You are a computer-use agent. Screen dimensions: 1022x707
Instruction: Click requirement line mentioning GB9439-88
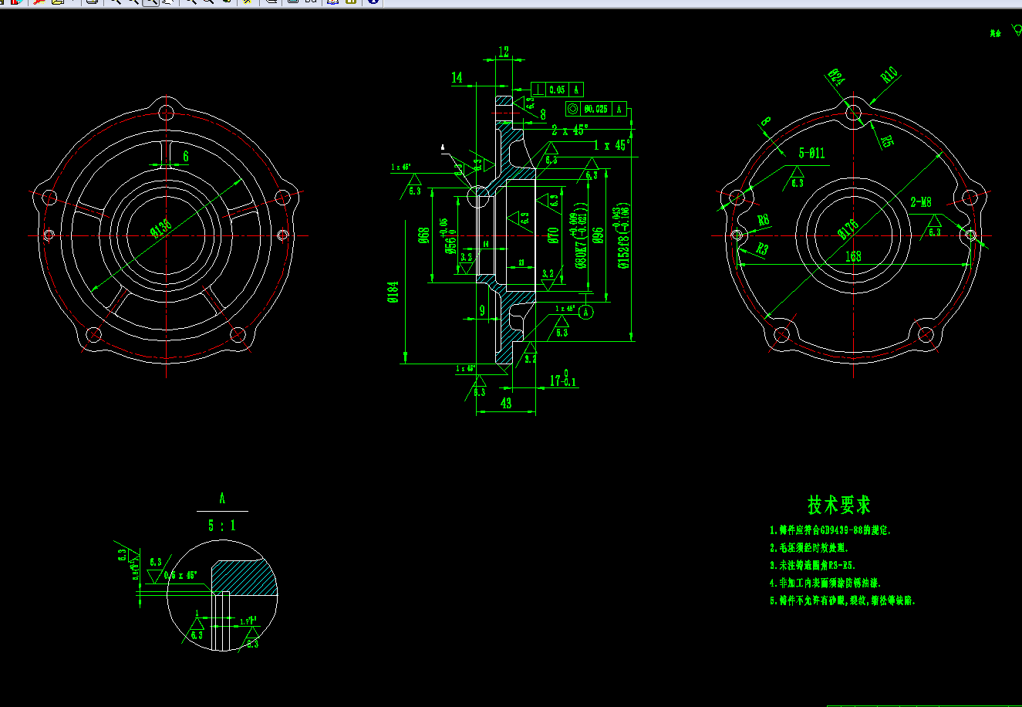tap(831, 530)
